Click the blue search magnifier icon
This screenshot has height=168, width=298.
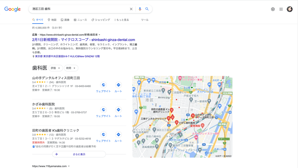click(x=147, y=9)
